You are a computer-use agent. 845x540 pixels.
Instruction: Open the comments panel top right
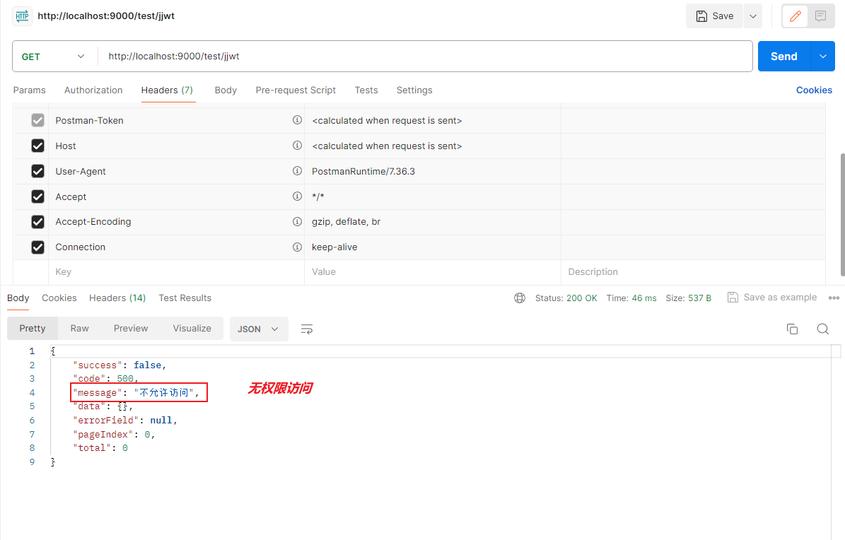821,16
